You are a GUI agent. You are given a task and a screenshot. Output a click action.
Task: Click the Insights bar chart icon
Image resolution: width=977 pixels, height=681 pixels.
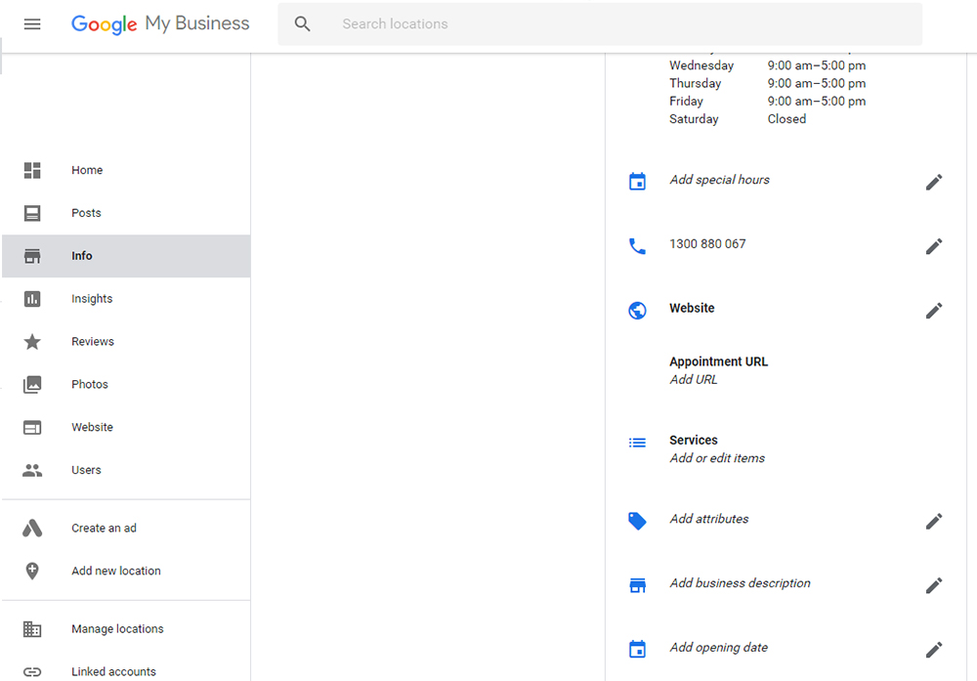coord(32,299)
